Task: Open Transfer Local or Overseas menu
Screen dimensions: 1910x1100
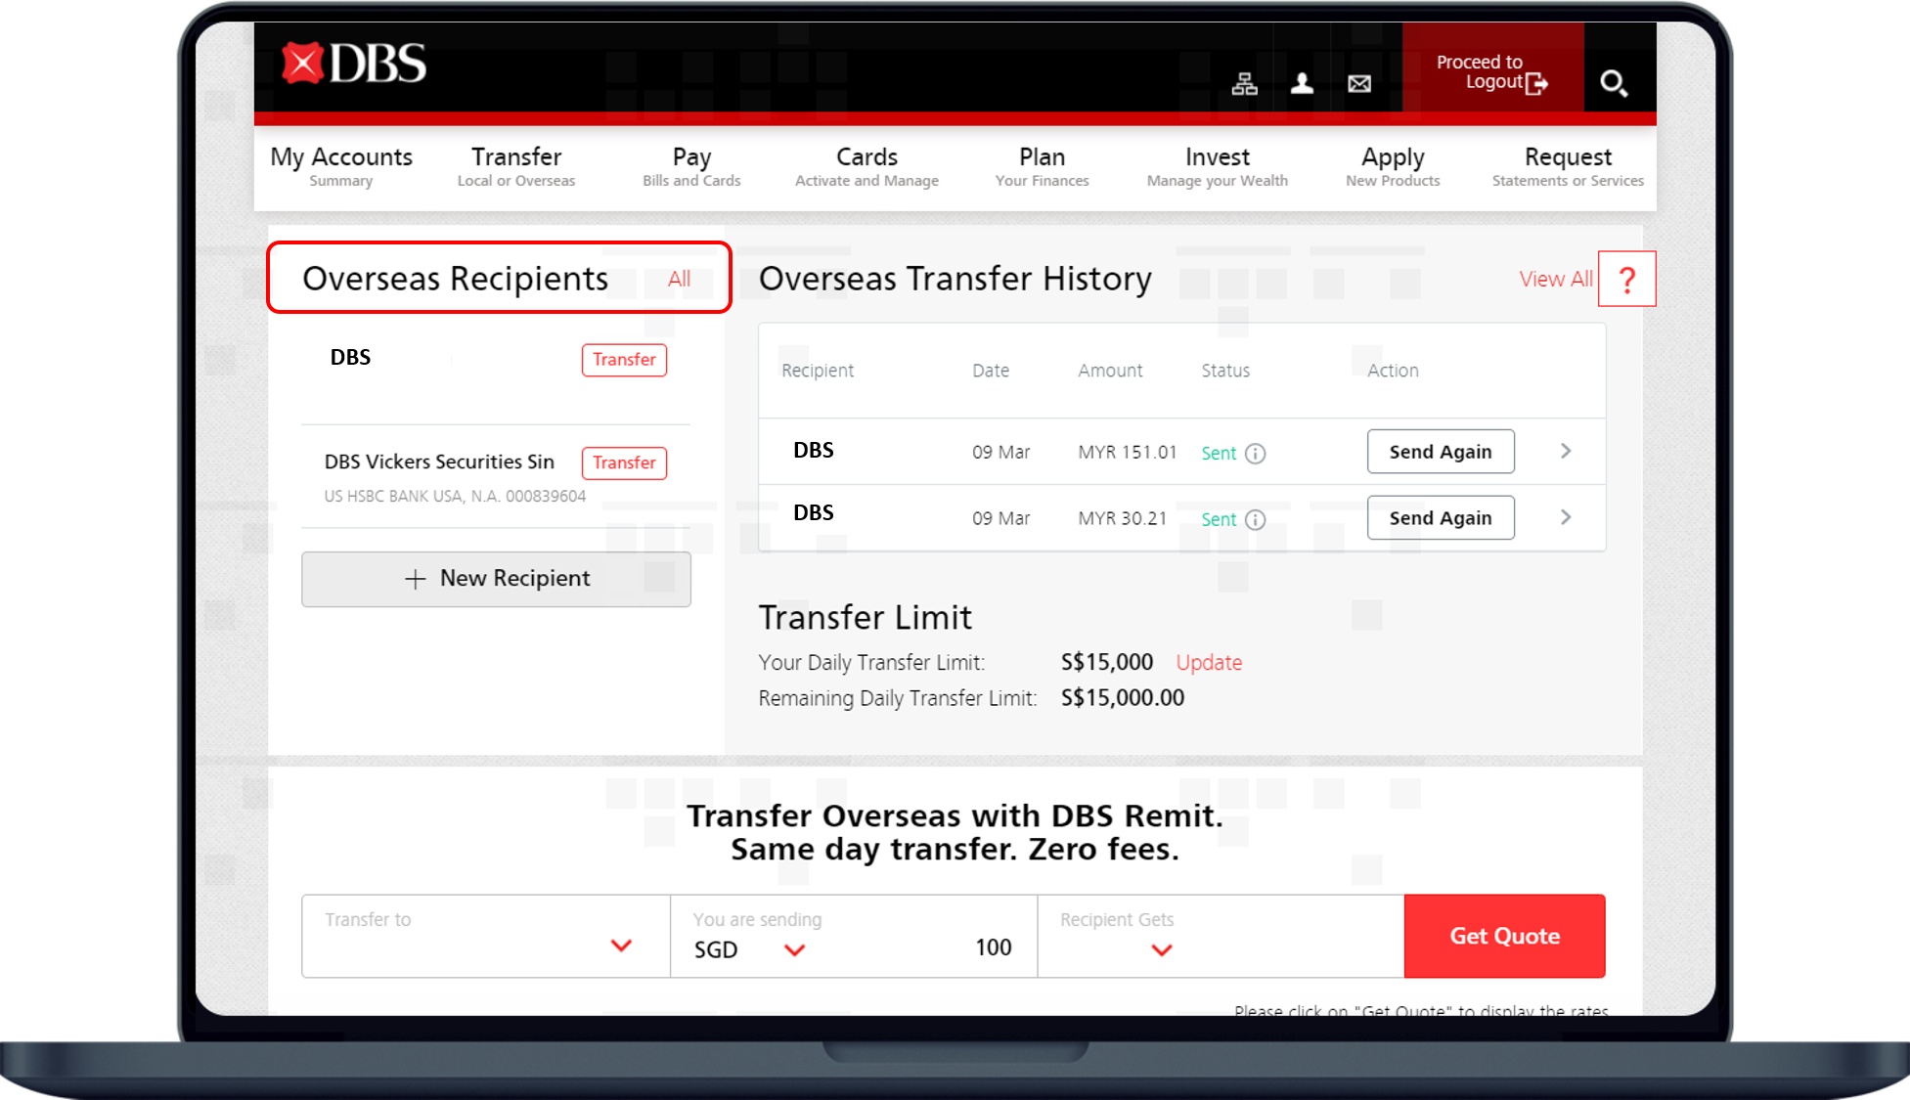Action: pos(516,166)
